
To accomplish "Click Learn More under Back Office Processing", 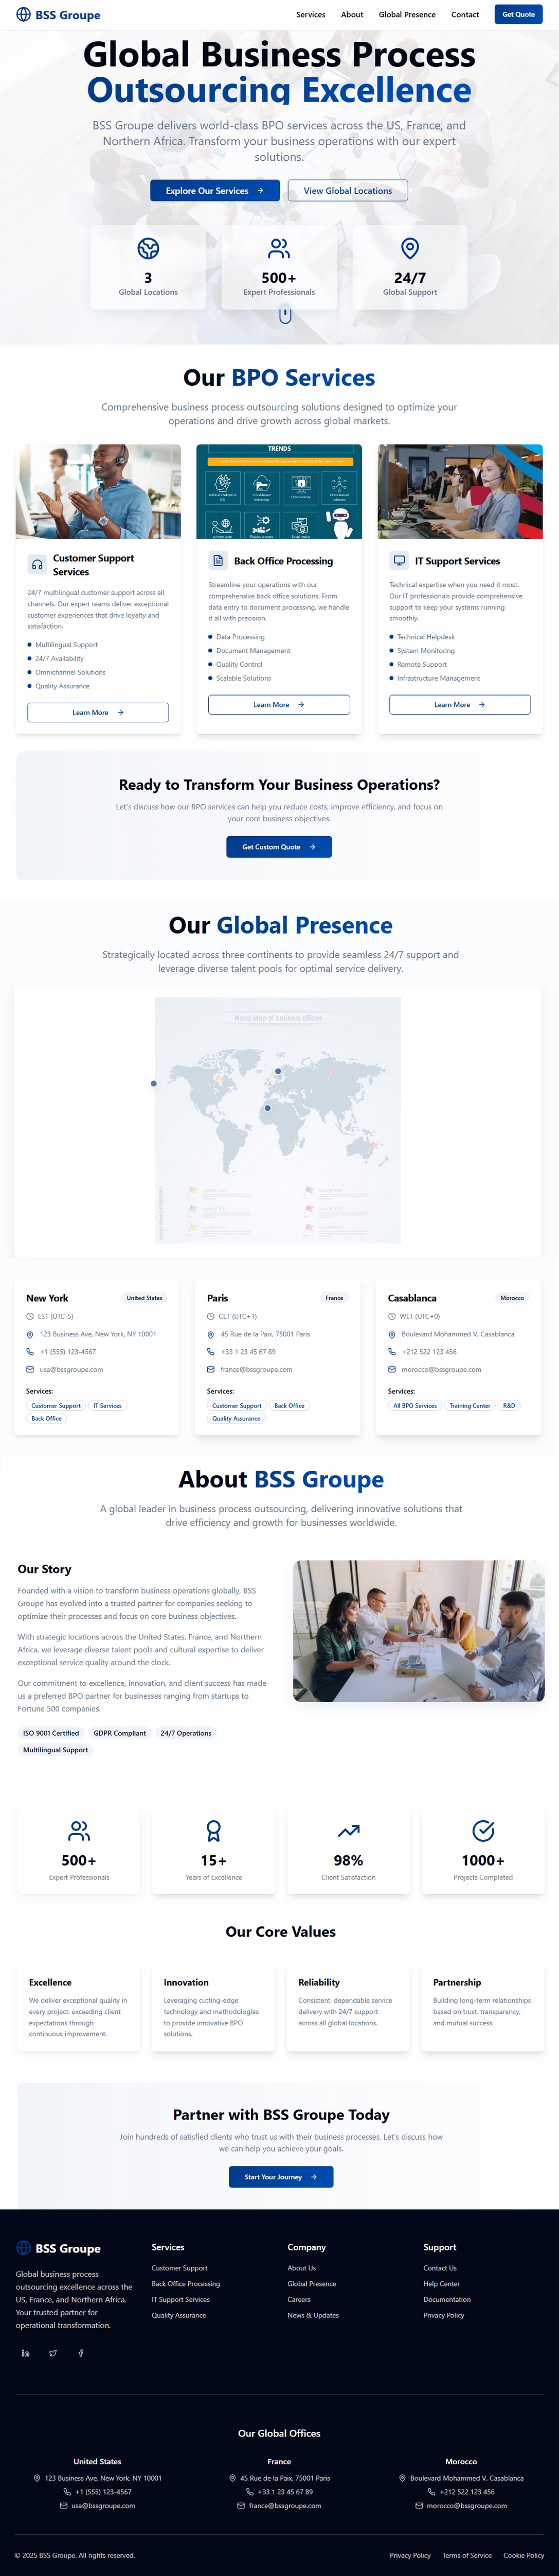I will pos(279,705).
